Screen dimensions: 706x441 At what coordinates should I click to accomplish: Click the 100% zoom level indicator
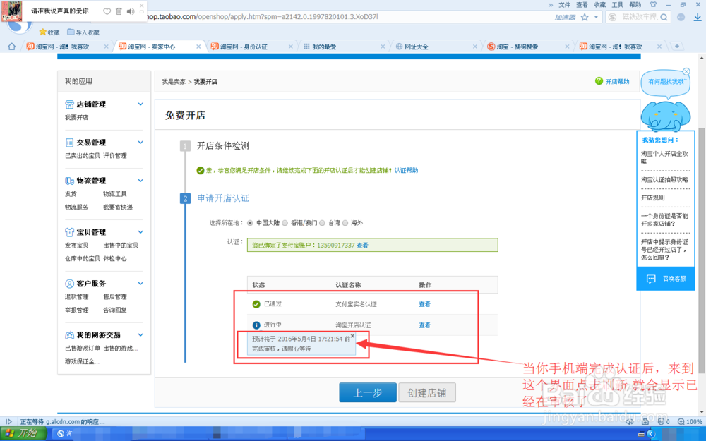click(690, 422)
